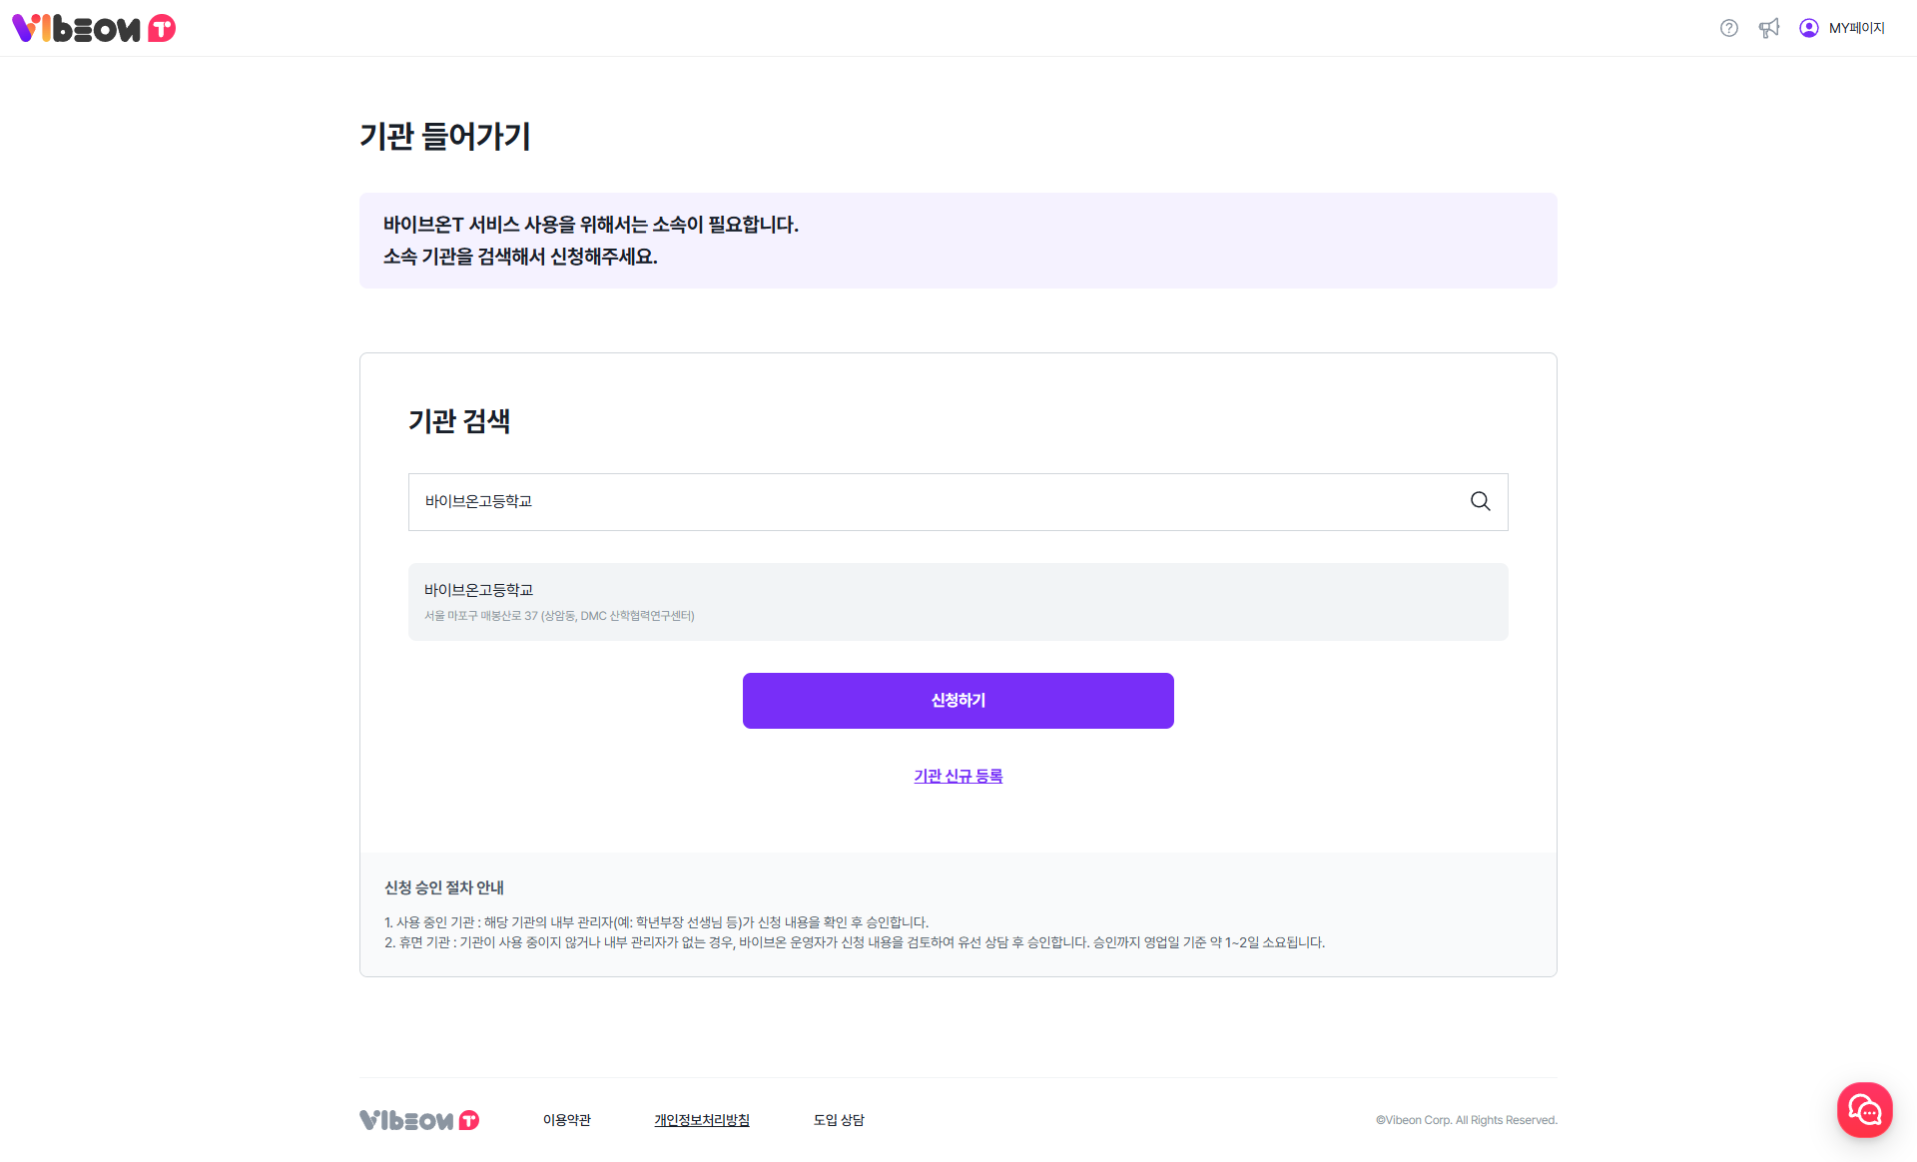1917x1162 pixels.
Task: Click the help question mark icon
Action: tap(1729, 28)
